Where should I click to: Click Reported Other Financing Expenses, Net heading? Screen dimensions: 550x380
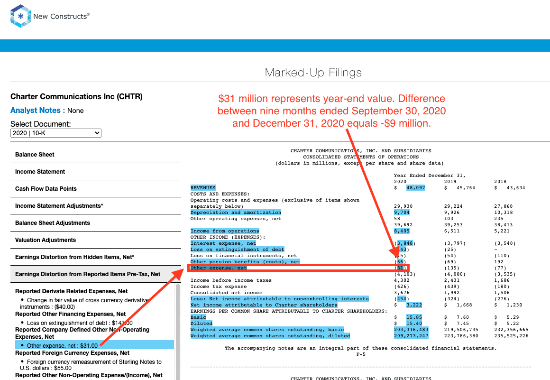(x=70, y=314)
